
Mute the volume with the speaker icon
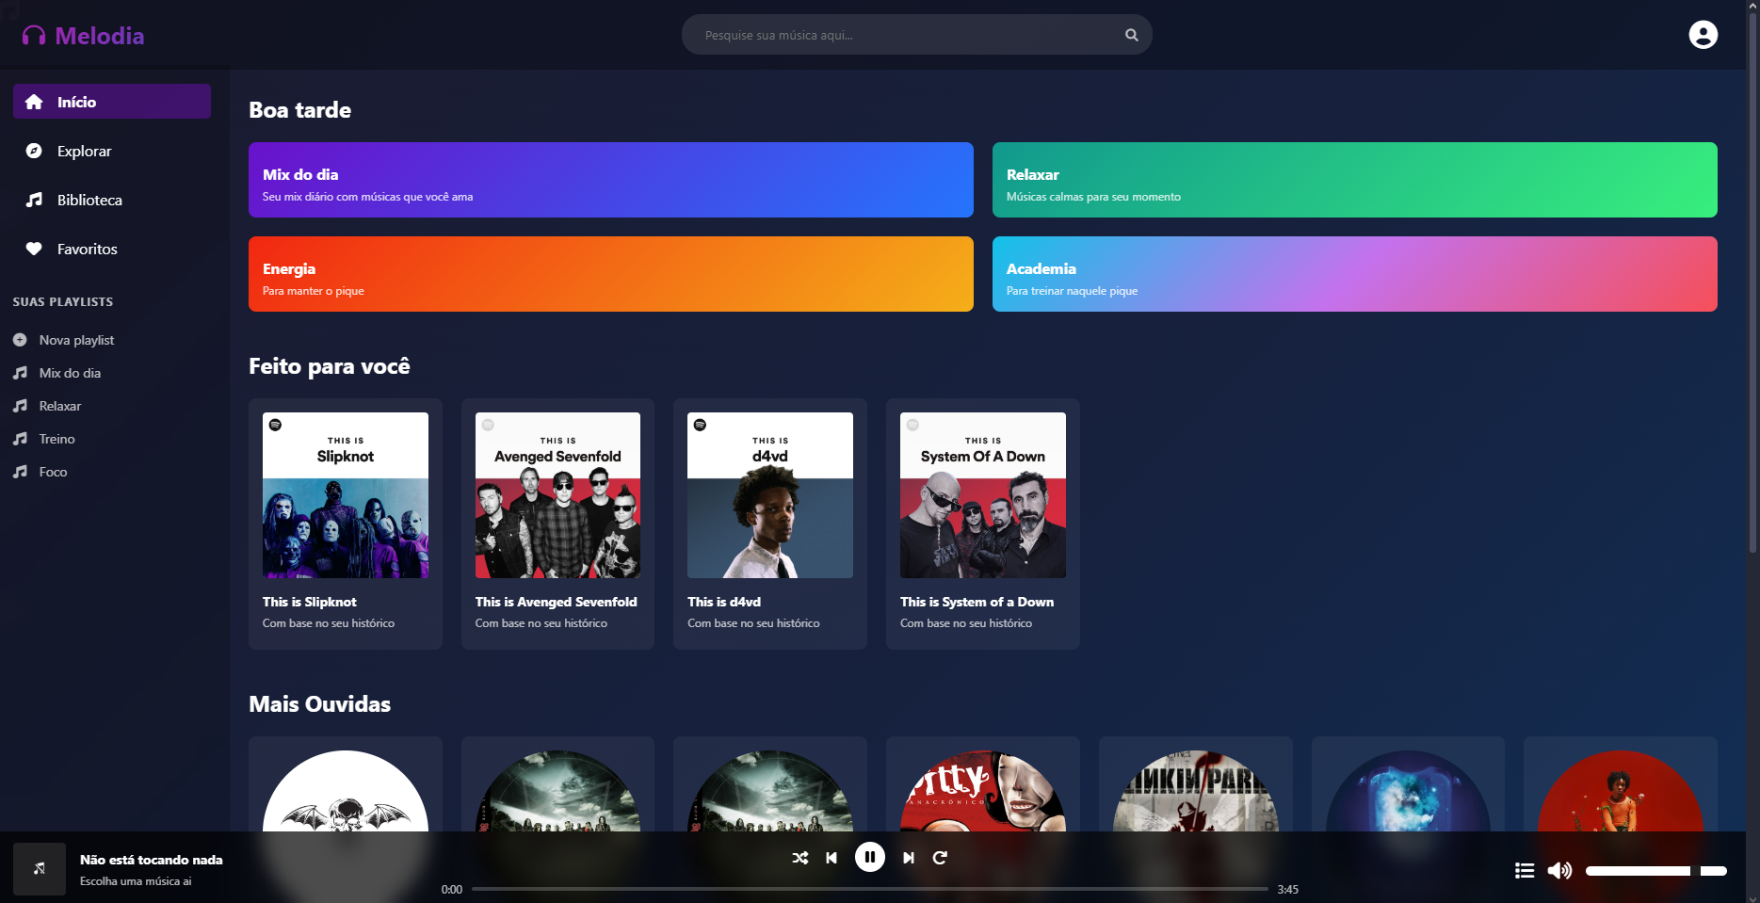click(1559, 871)
